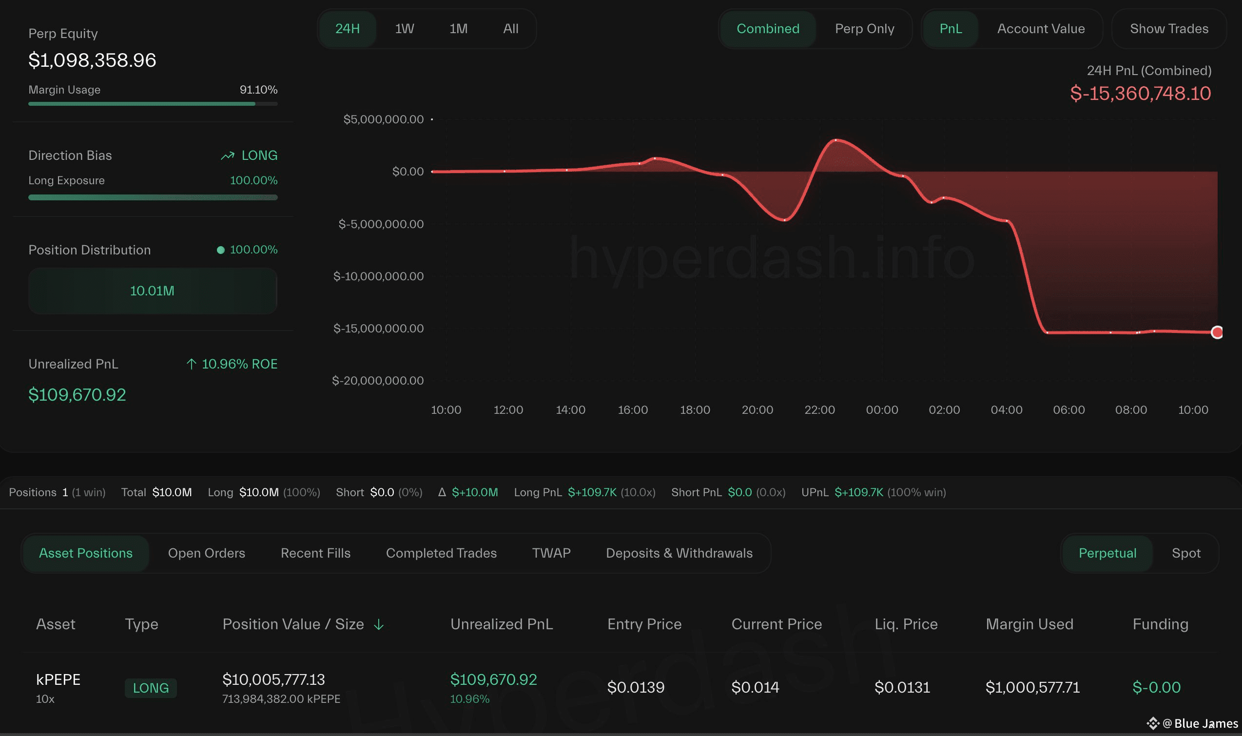Viewport: 1242px width, 736px height.
Task: Click the kPEPE asset row name
Action: click(x=58, y=679)
